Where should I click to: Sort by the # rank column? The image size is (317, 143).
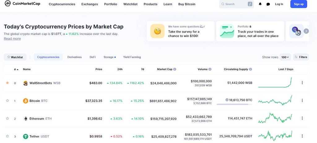[x=15, y=69]
